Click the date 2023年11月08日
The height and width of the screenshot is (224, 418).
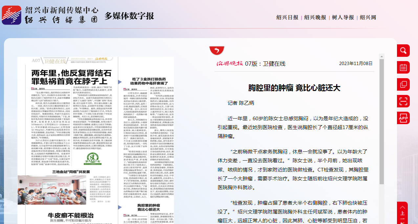(356, 63)
